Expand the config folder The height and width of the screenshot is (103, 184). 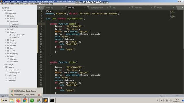point(6,19)
